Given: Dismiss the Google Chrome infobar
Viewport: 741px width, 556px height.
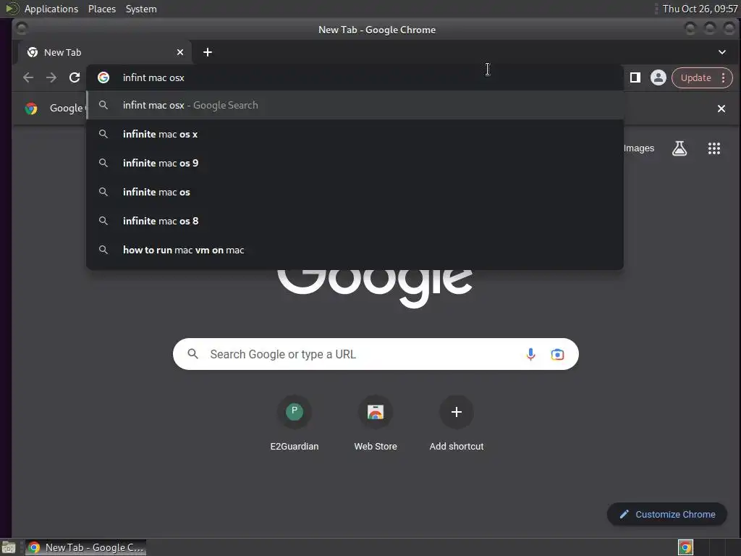Looking at the screenshot, I should click(x=721, y=109).
